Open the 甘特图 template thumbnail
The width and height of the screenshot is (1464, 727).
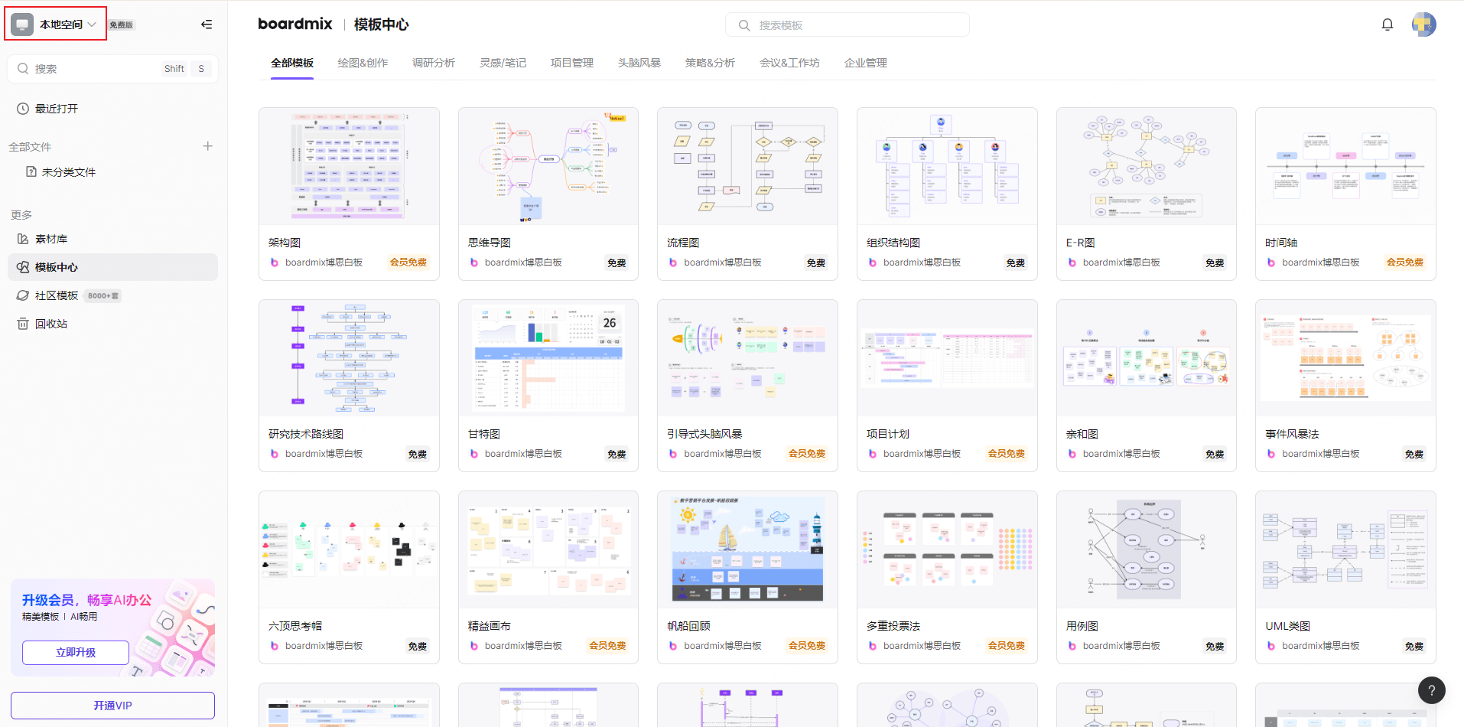click(x=548, y=358)
